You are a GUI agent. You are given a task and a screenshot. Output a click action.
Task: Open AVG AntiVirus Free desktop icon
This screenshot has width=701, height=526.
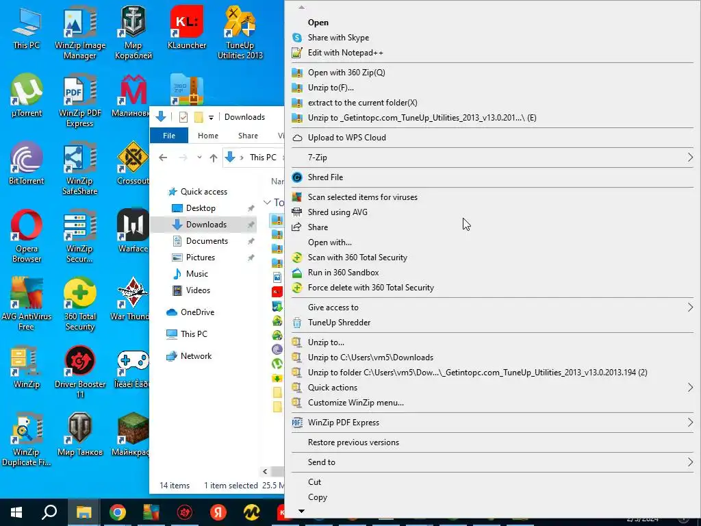(27, 304)
